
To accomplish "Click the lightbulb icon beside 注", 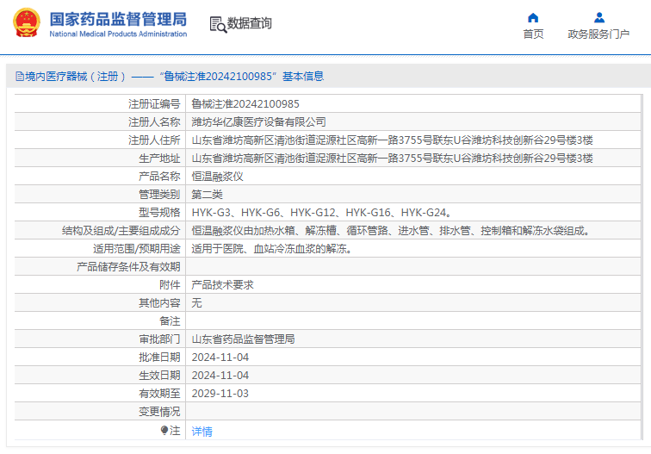I will 164,431.
